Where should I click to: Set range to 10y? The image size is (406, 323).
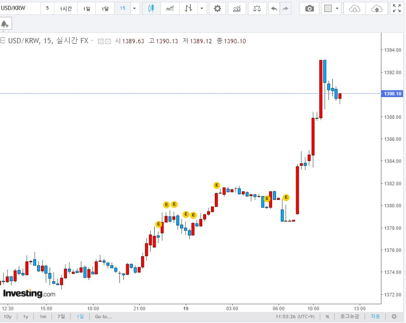8,317
